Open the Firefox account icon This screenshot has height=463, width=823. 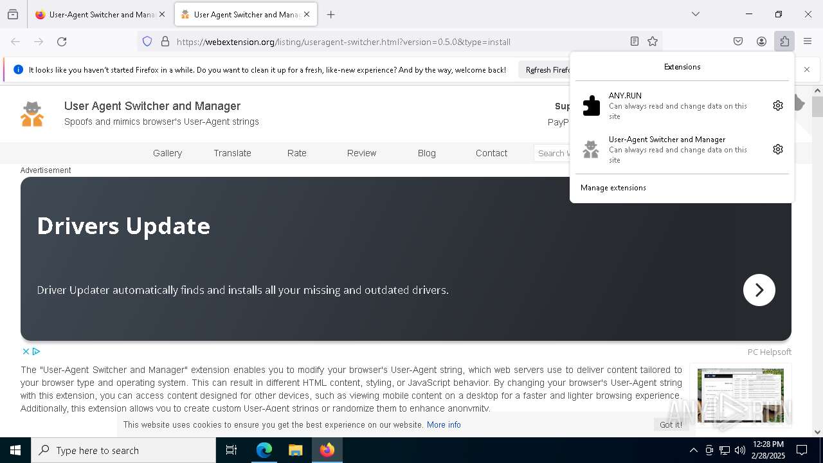tap(761, 42)
